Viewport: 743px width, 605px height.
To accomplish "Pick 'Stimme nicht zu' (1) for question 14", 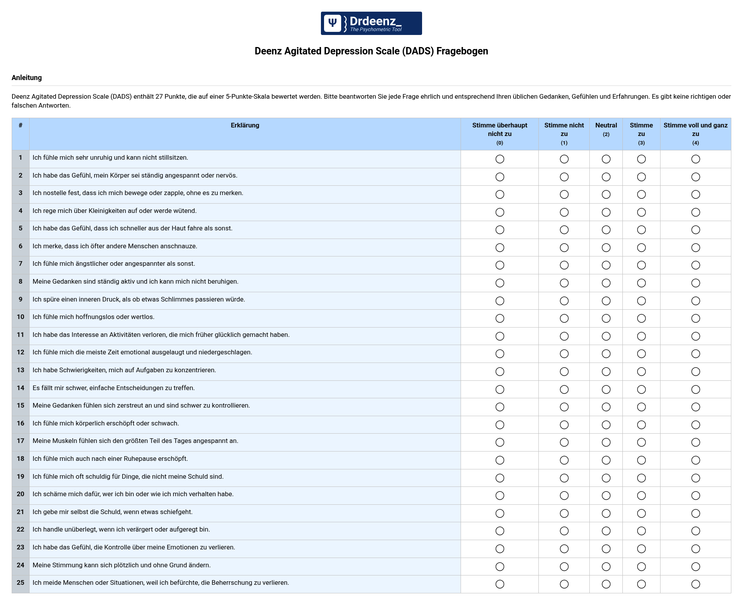I will [564, 390].
